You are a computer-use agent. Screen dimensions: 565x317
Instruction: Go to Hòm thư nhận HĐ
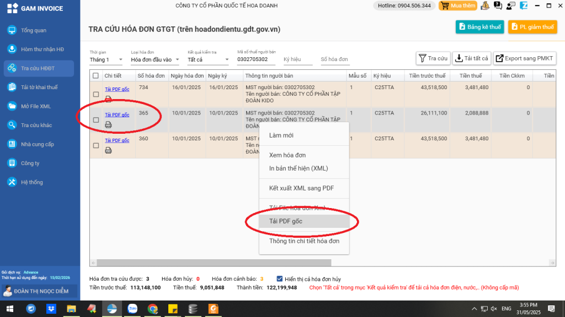pos(42,49)
